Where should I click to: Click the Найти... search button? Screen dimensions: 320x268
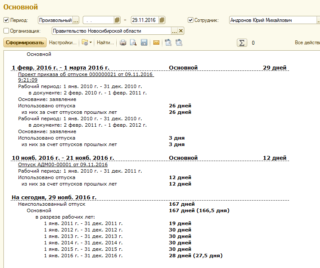pos(106,43)
